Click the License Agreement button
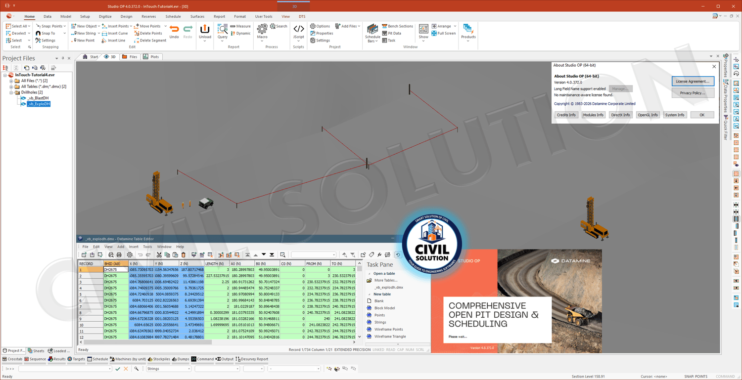The image size is (742, 380). tap(693, 82)
